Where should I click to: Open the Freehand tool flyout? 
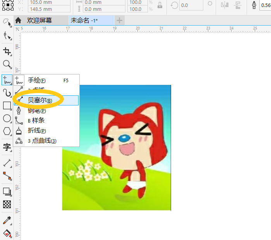(x=7, y=80)
